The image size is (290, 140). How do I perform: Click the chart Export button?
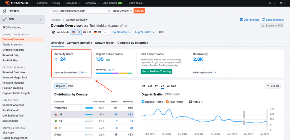tap(273, 86)
